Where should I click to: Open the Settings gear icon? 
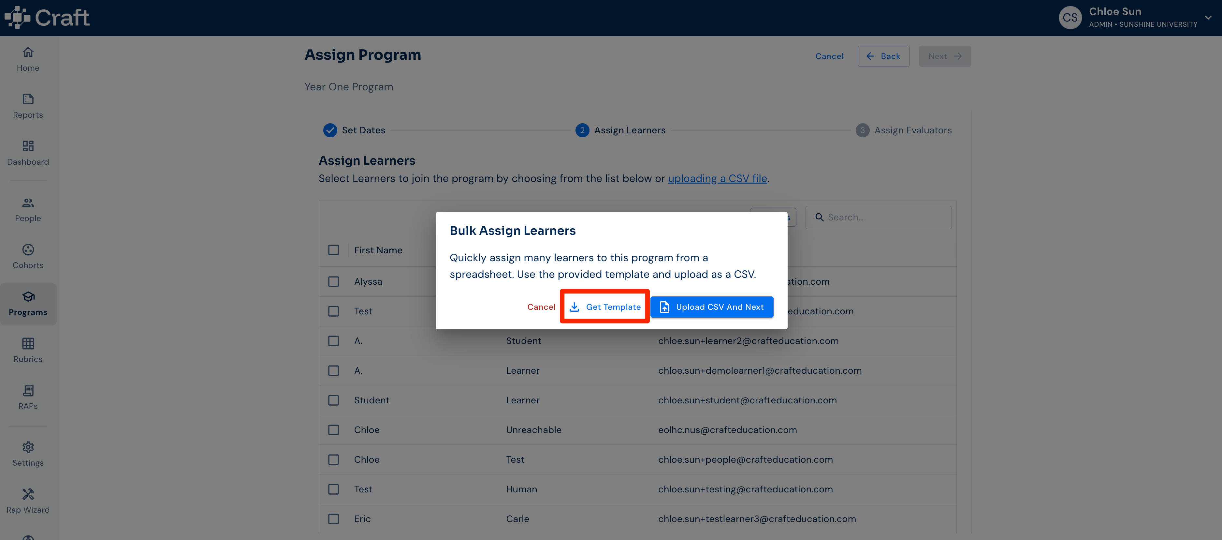(x=28, y=447)
